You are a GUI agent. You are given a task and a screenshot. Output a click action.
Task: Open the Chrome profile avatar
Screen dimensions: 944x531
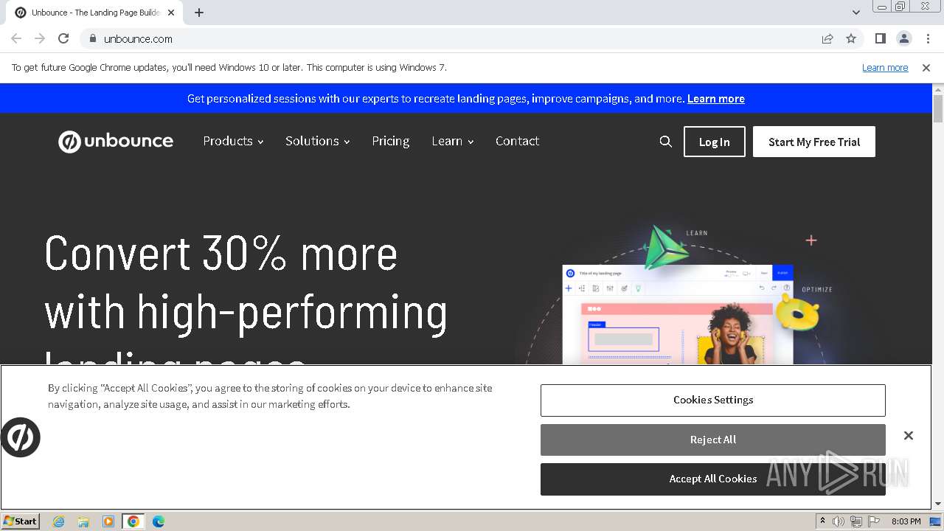coord(903,38)
